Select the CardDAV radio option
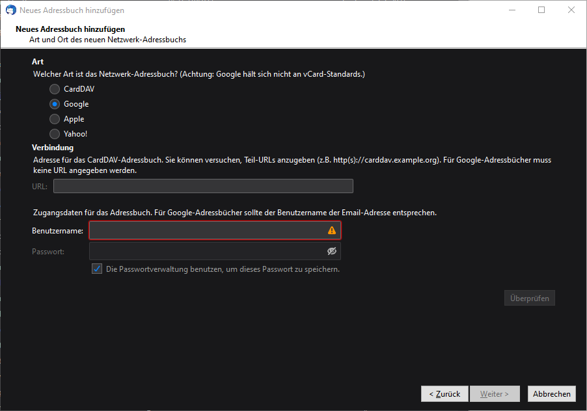 55,89
